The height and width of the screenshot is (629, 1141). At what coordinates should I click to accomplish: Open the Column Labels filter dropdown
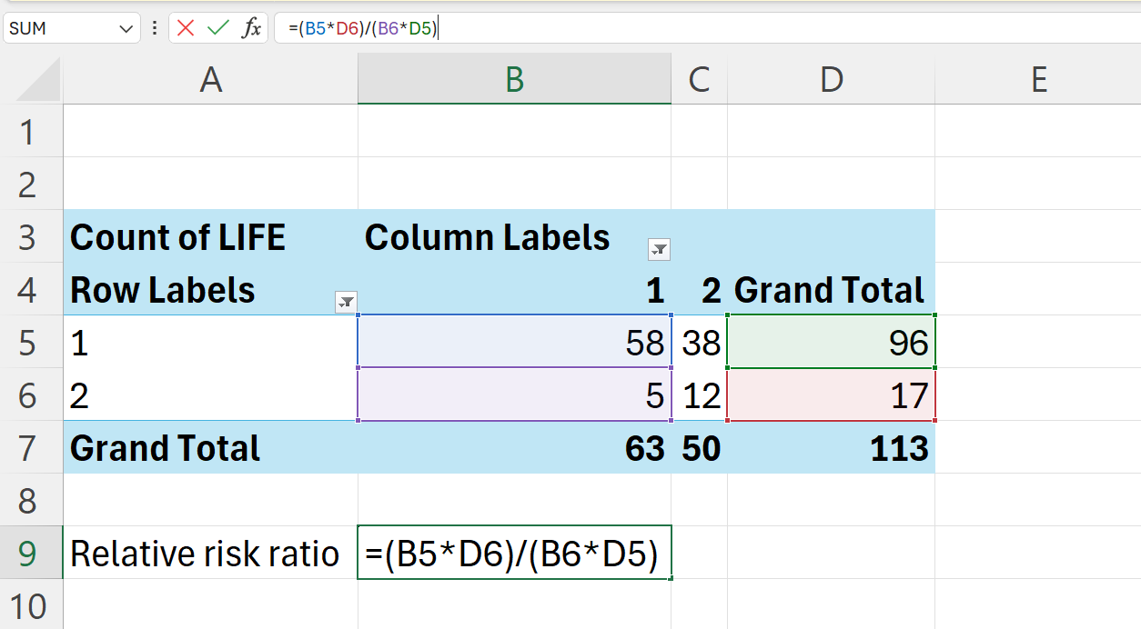[659, 248]
